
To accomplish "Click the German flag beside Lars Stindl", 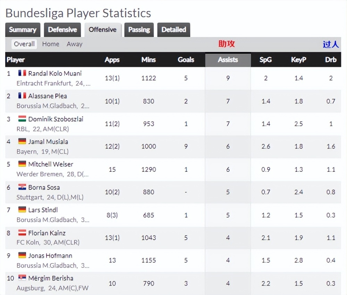I will (x=22, y=210).
